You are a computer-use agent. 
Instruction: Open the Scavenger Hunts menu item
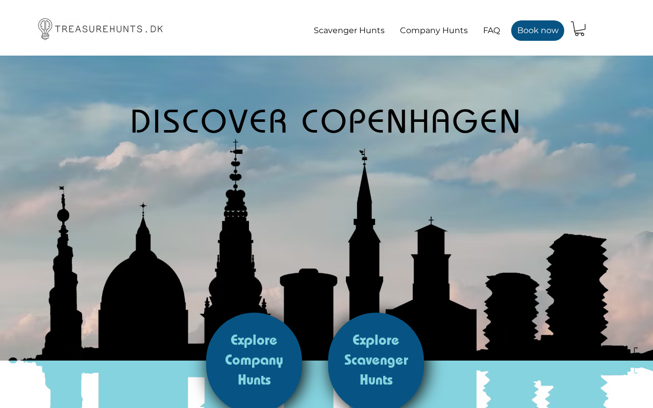(x=349, y=31)
